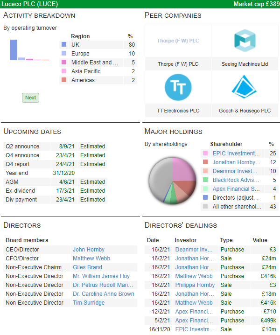Open BlackRock Advis shareholder link
This screenshot has height=335, width=280.
[236, 180]
